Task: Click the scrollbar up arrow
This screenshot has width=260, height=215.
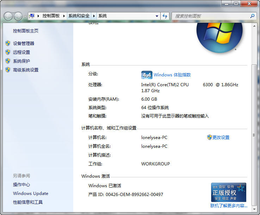Action: tap(254, 26)
